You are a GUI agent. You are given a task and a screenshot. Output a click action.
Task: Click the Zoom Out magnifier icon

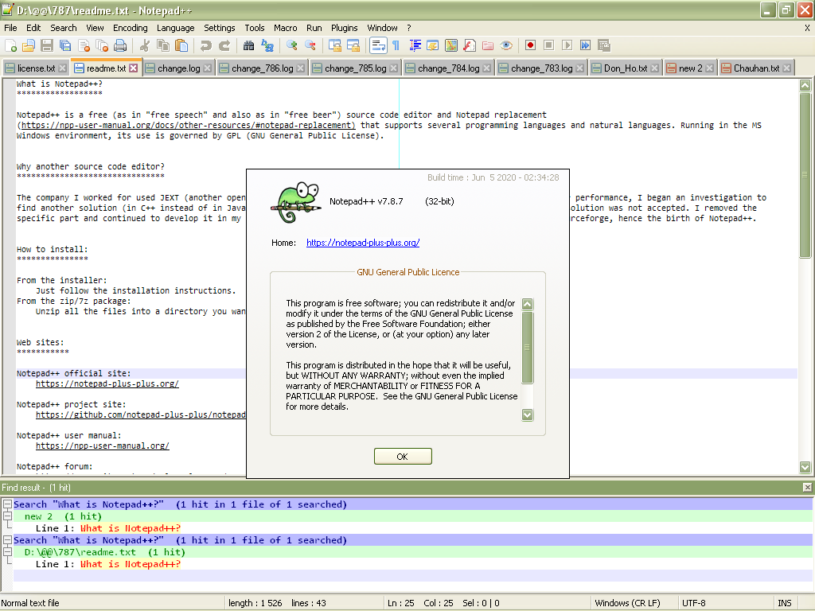(310, 45)
